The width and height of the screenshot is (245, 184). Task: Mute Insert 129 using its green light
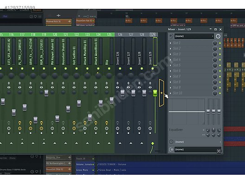click(x=153, y=68)
